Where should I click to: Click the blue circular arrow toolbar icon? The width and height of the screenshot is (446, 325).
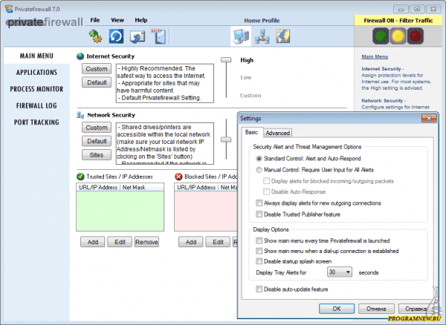coord(117,36)
